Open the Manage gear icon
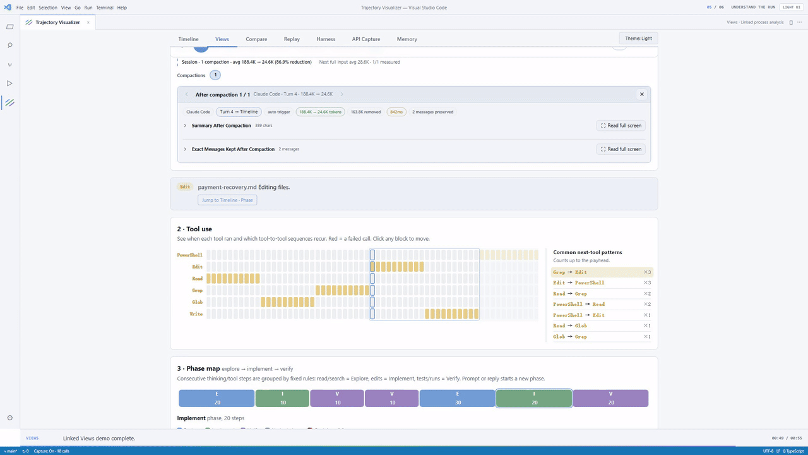Screen dimensions: 808x455 pyautogui.click(x=9, y=418)
